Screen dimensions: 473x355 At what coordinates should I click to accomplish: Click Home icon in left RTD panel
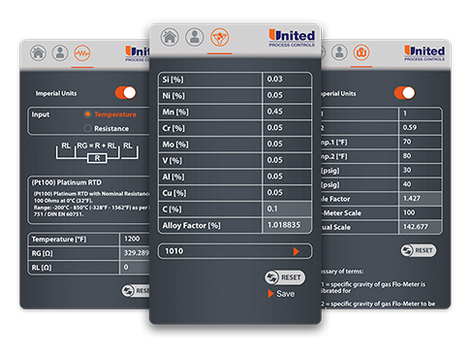point(38,53)
